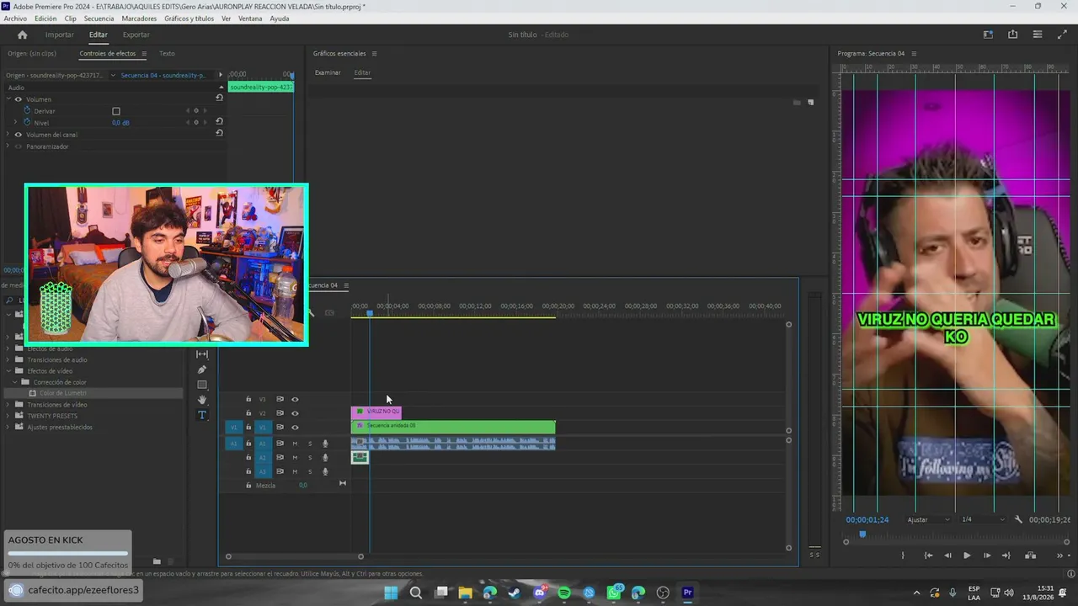Image resolution: width=1078 pixels, height=606 pixels.
Task: Open Premiere Pro from the Windows taskbar
Action: (687, 593)
